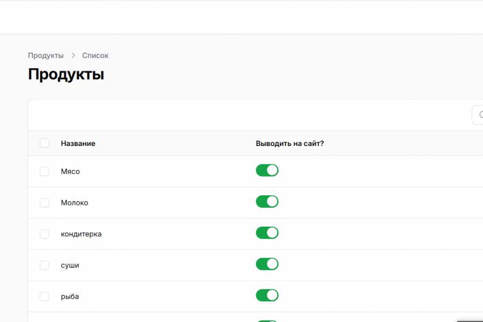Disable site display toggle for Мясо

point(267,171)
